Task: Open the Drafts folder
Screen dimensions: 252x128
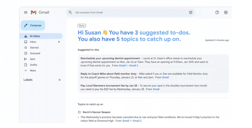Action: (41, 65)
